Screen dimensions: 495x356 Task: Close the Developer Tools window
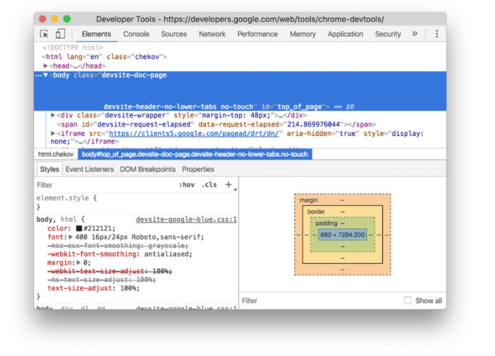click(x=43, y=19)
